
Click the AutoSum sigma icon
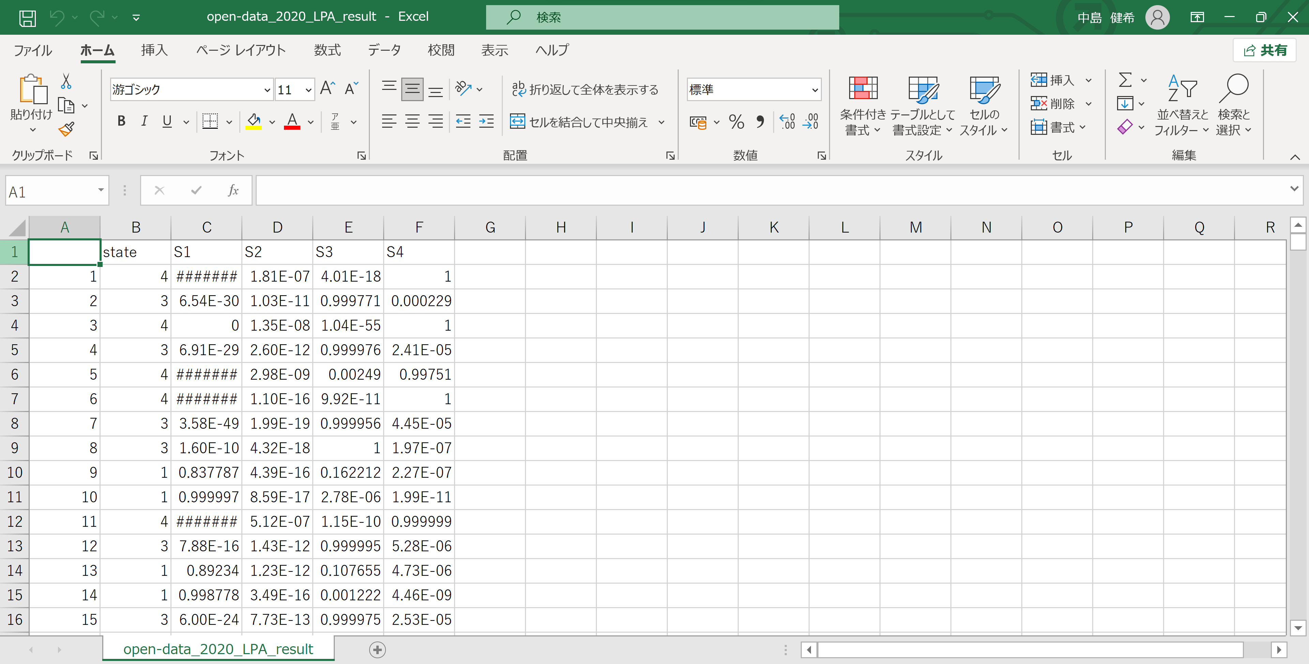[1125, 80]
